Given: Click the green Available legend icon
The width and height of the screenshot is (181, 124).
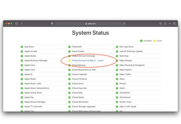Looking at the screenshot, I should point(141,41).
